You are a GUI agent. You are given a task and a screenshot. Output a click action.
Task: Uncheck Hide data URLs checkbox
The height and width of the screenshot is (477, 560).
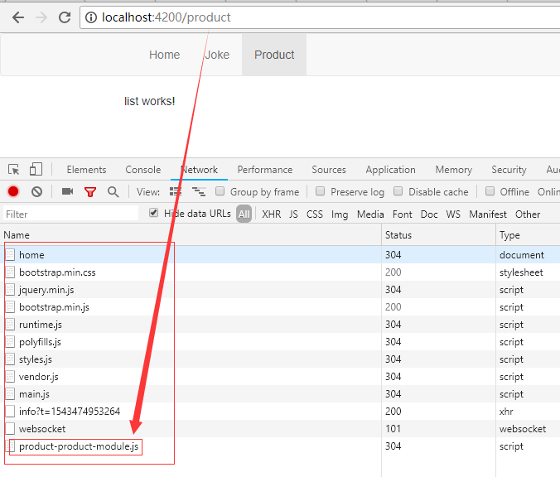(x=153, y=213)
